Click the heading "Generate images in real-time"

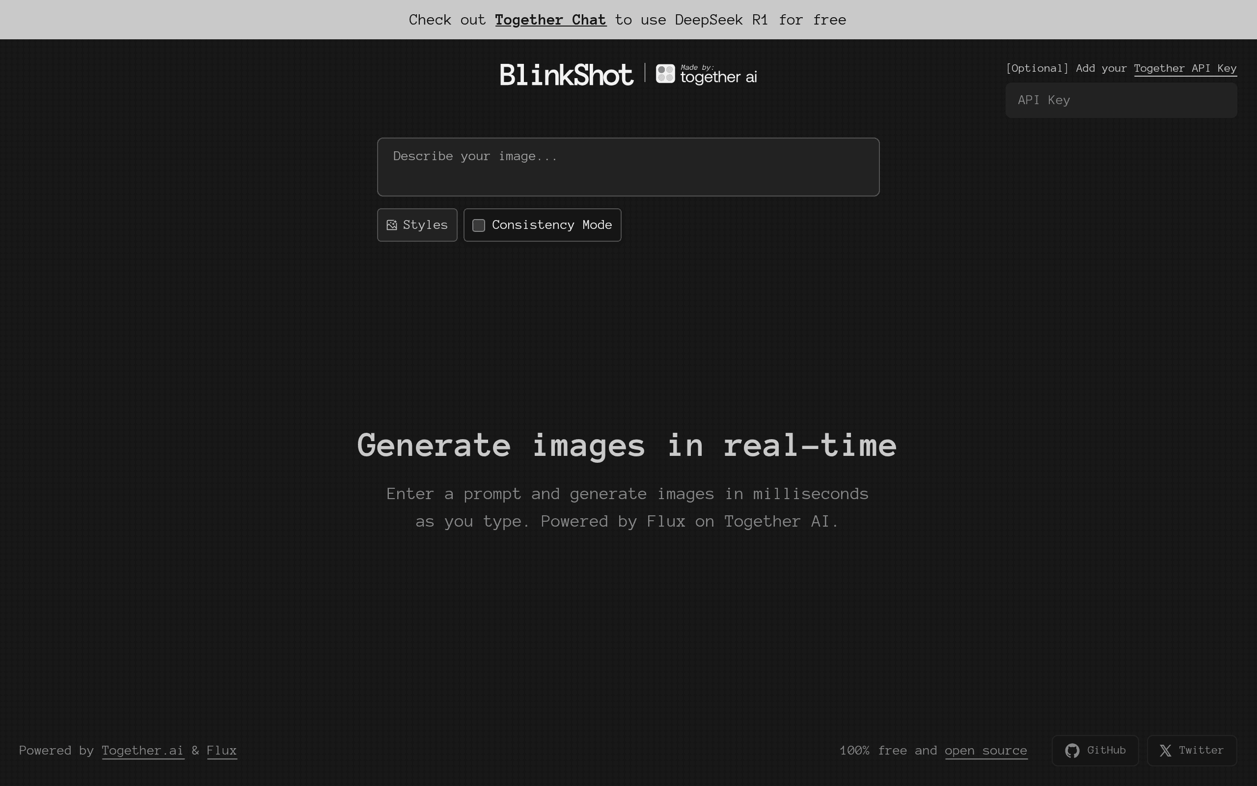628,445
